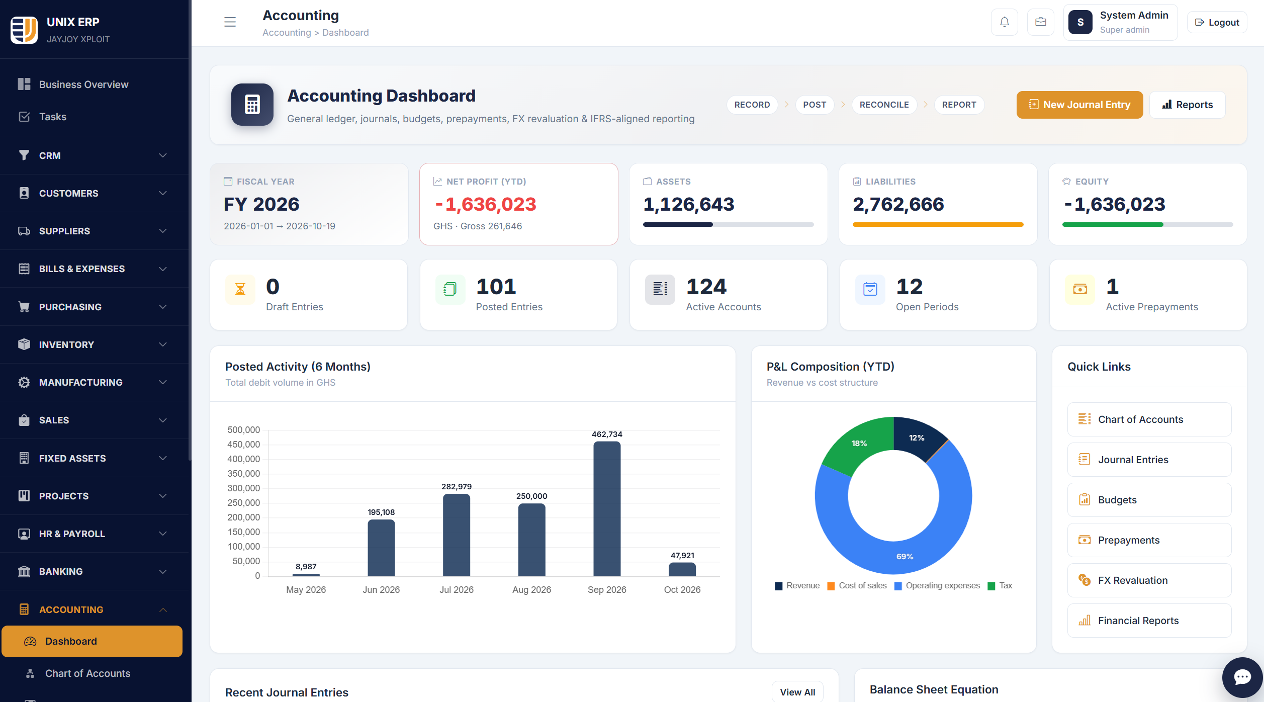Viewport: 1264px width, 702px height.
Task: Click the New Journal Entry button
Action: click(1079, 105)
